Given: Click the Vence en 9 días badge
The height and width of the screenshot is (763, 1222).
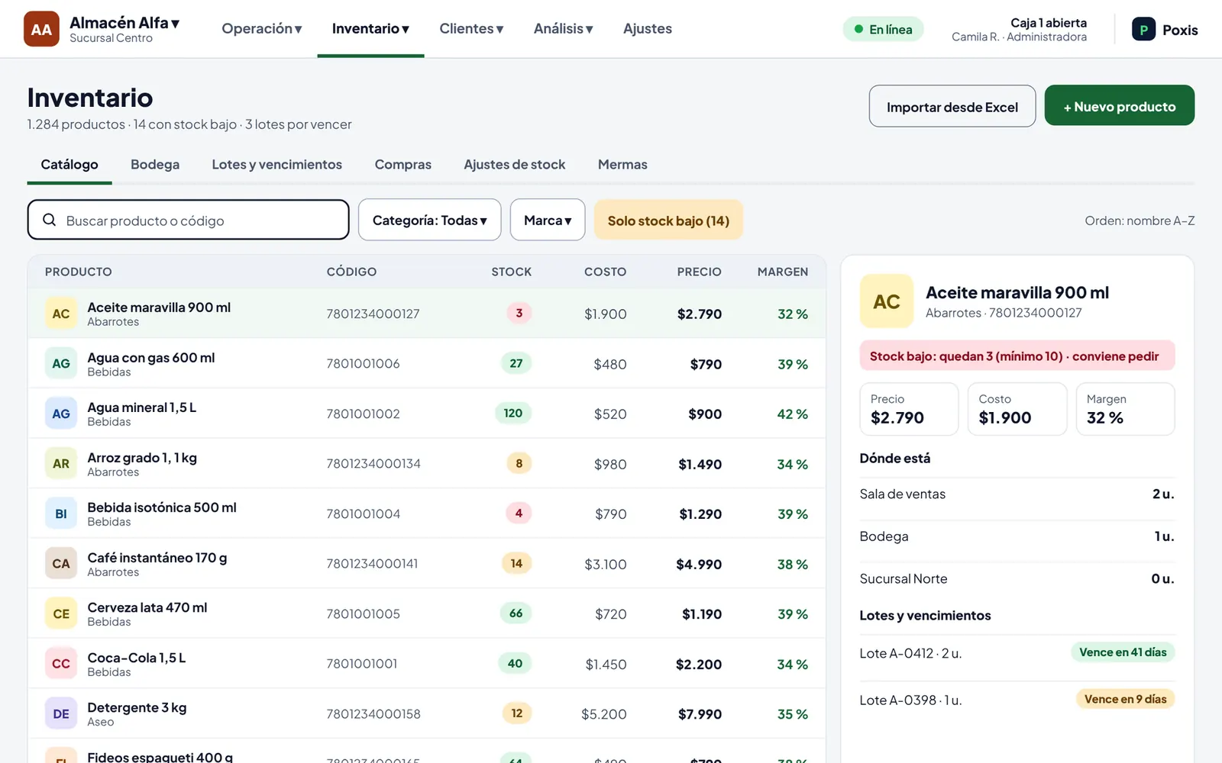Looking at the screenshot, I should 1126,699.
